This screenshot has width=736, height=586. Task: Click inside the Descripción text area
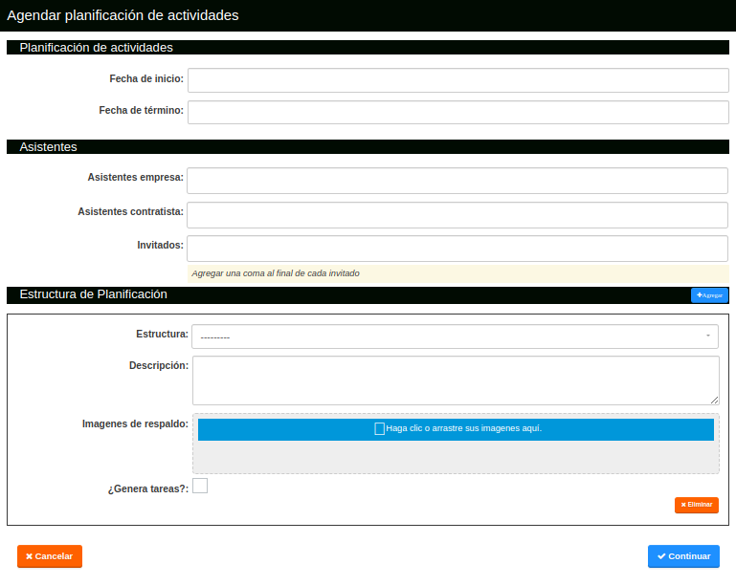(455, 380)
